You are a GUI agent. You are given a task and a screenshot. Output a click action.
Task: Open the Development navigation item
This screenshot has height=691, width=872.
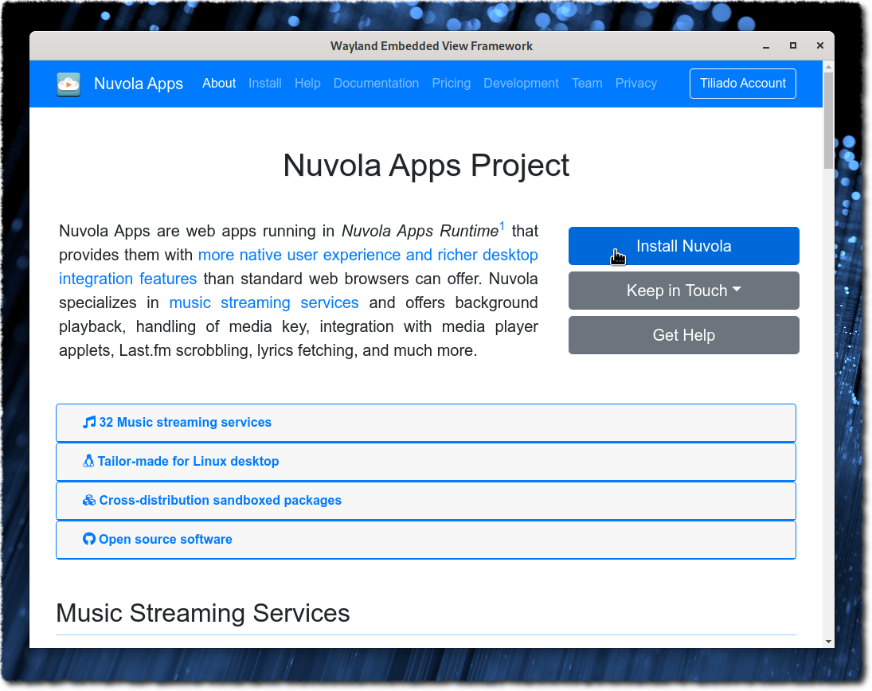[x=521, y=84]
